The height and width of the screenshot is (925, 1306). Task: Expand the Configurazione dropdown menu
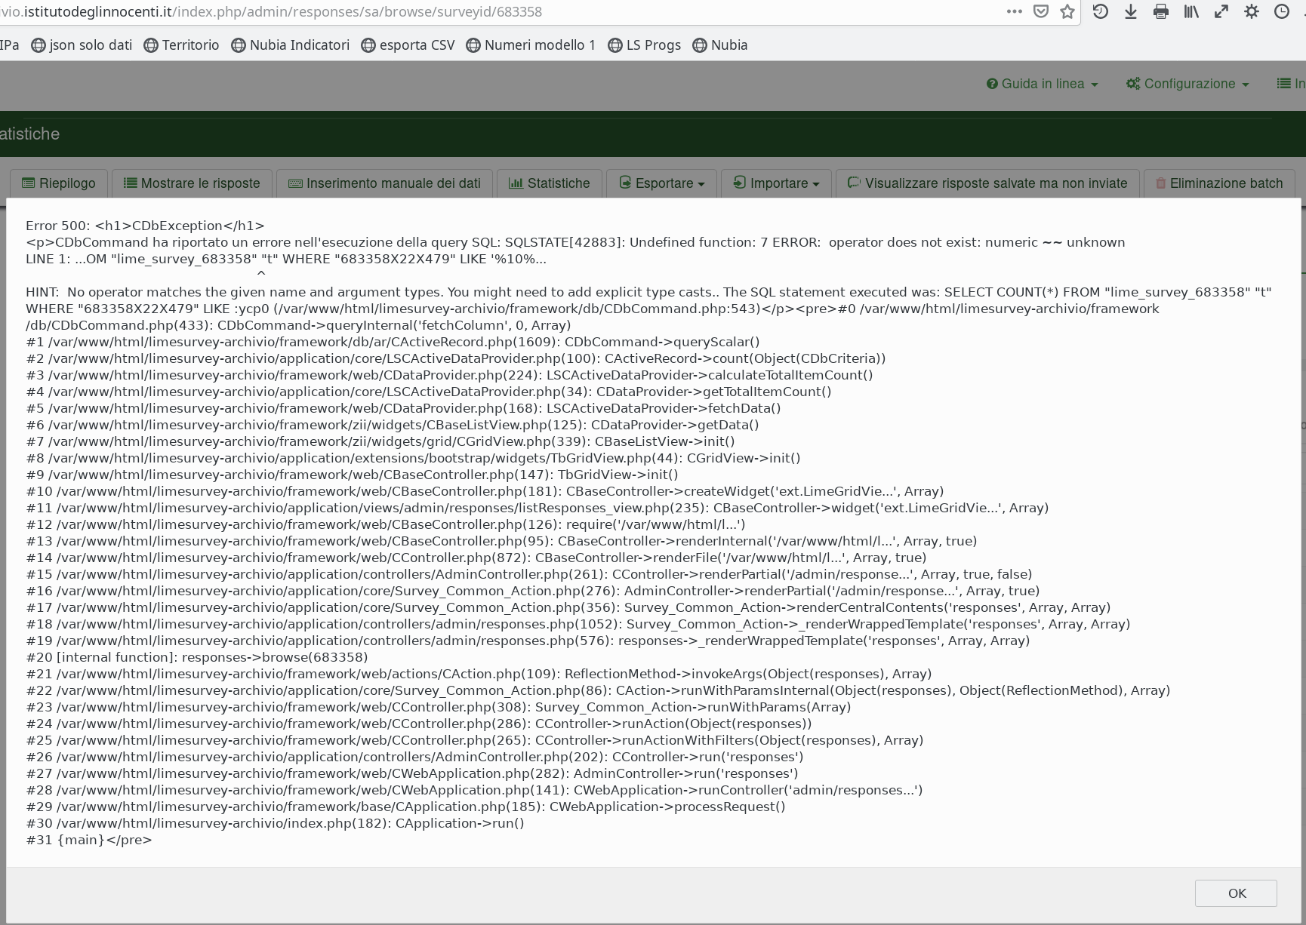point(1187,84)
